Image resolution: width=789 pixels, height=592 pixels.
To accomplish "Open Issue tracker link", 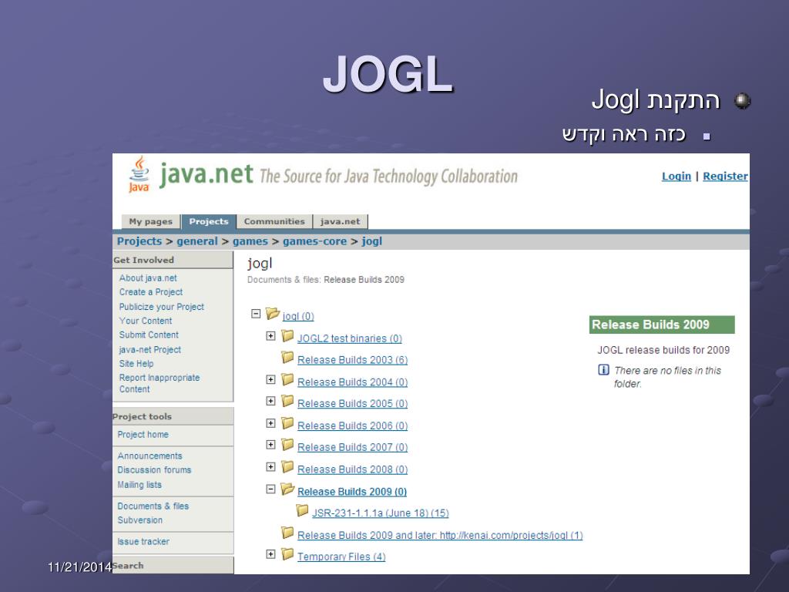I will pyautogui.click(x=143, y=542).
